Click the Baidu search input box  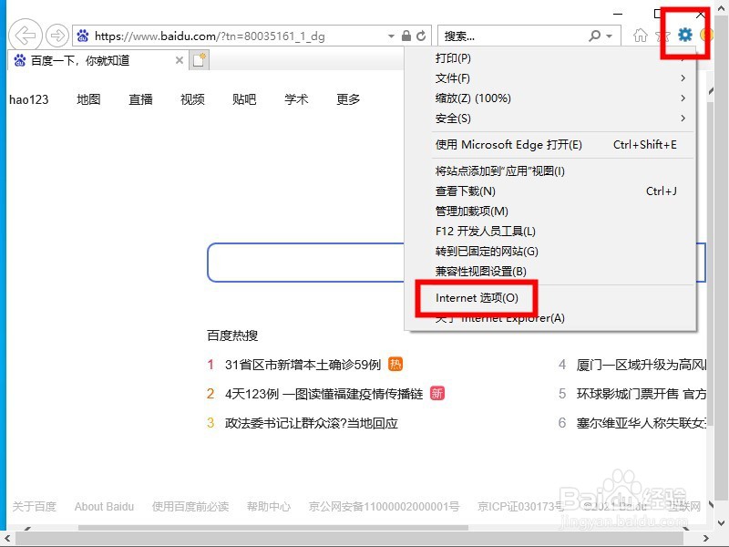pos(306,263)
